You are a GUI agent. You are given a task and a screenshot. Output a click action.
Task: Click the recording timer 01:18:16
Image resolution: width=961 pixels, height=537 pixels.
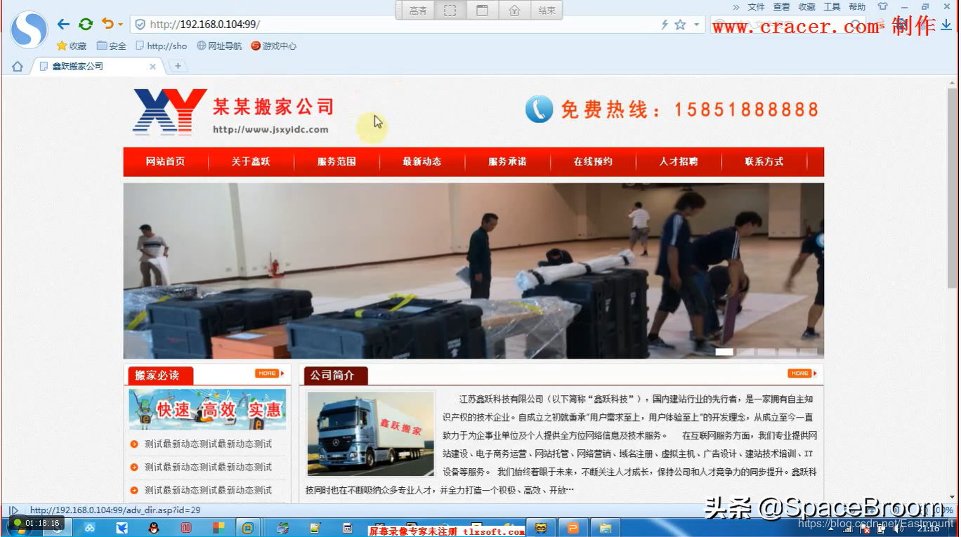pyautogui.click(x=37, y=524)
